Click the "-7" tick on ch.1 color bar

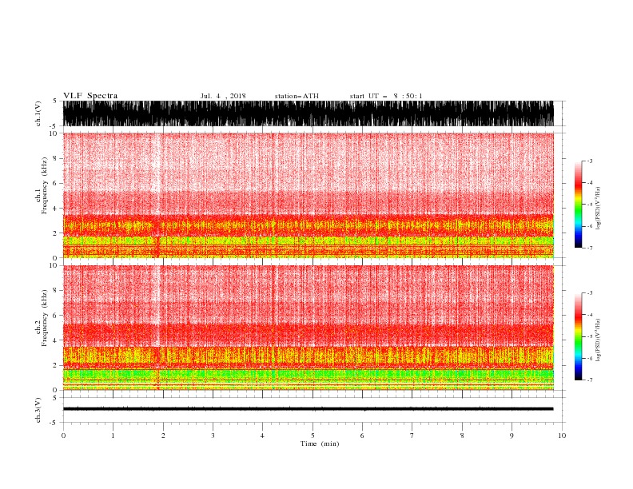click(590, 248)
